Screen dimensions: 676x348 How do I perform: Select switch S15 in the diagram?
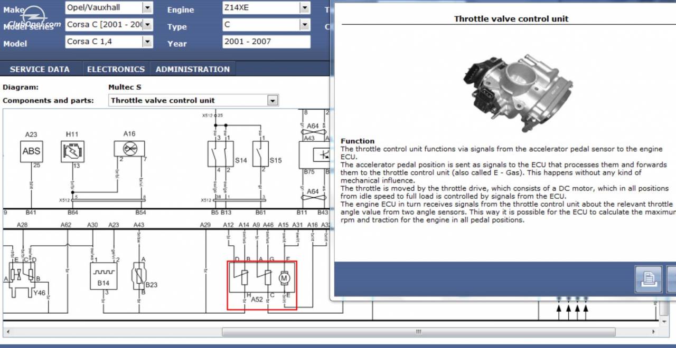[x=260, y=154]
